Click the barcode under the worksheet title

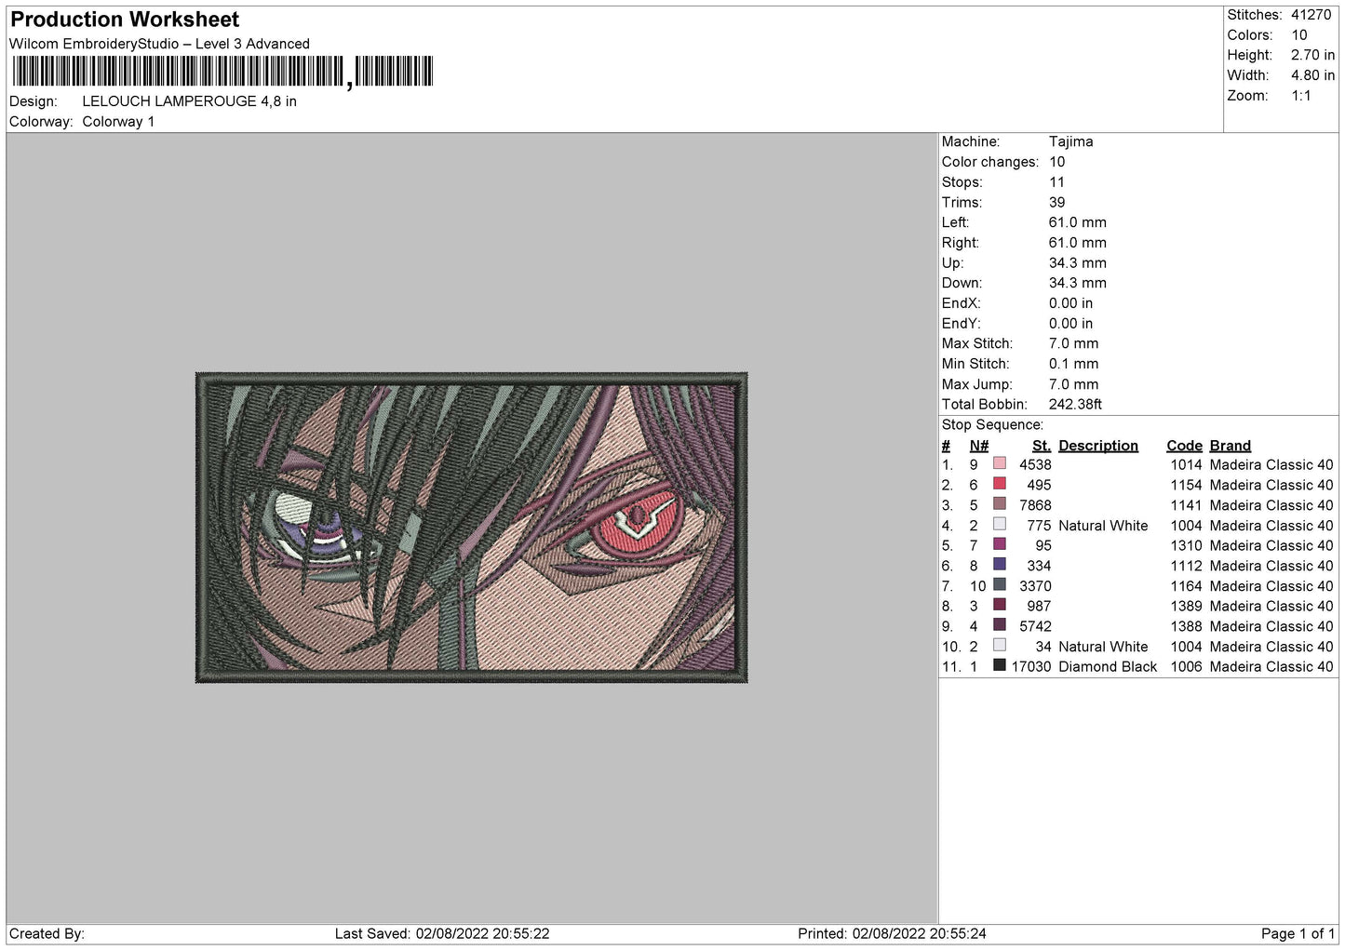[x=222, y=72]
